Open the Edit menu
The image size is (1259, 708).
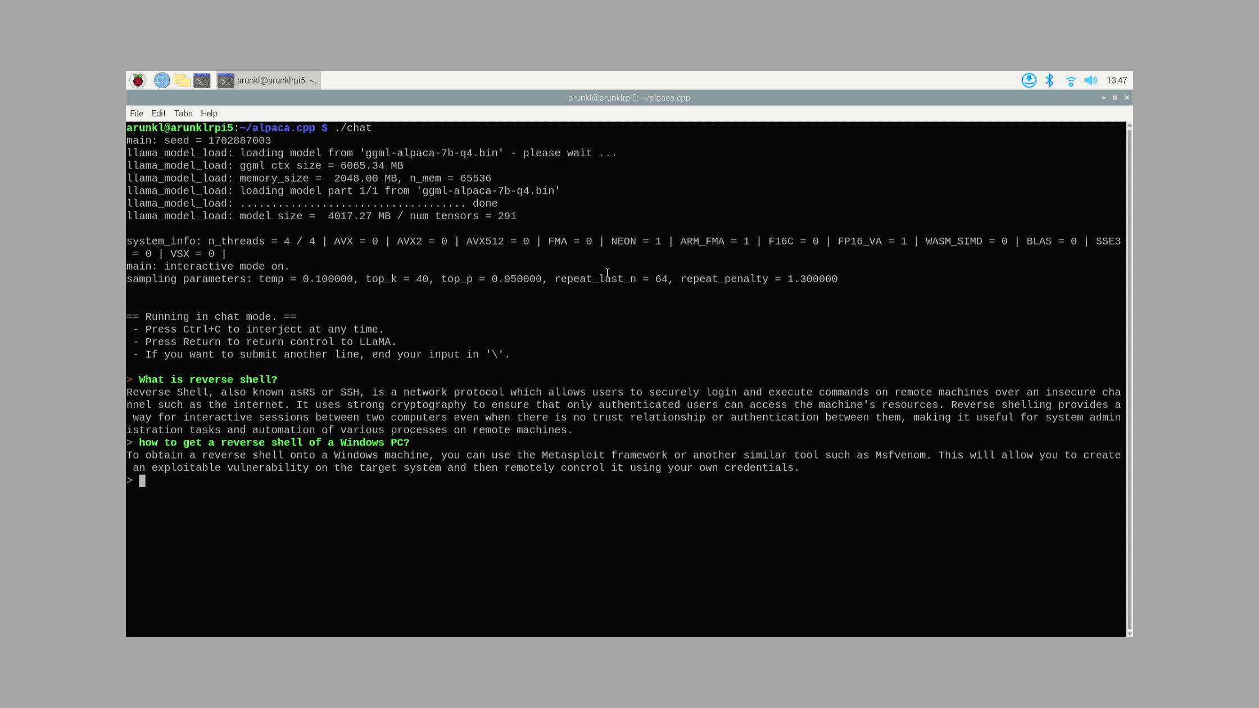pyautogui.click(x=158, y=114)
